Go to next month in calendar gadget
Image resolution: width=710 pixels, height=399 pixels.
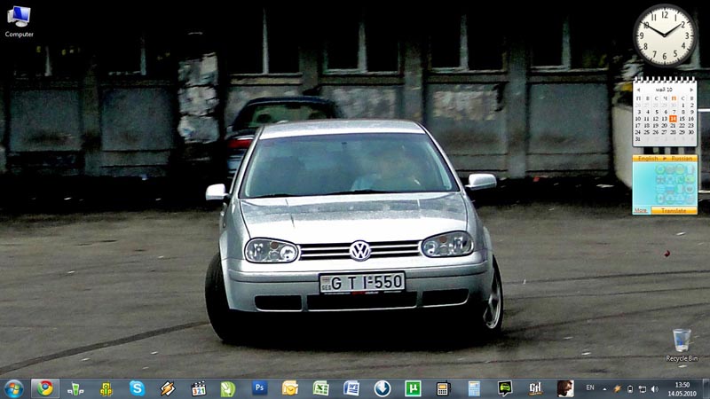pos(691,90)
